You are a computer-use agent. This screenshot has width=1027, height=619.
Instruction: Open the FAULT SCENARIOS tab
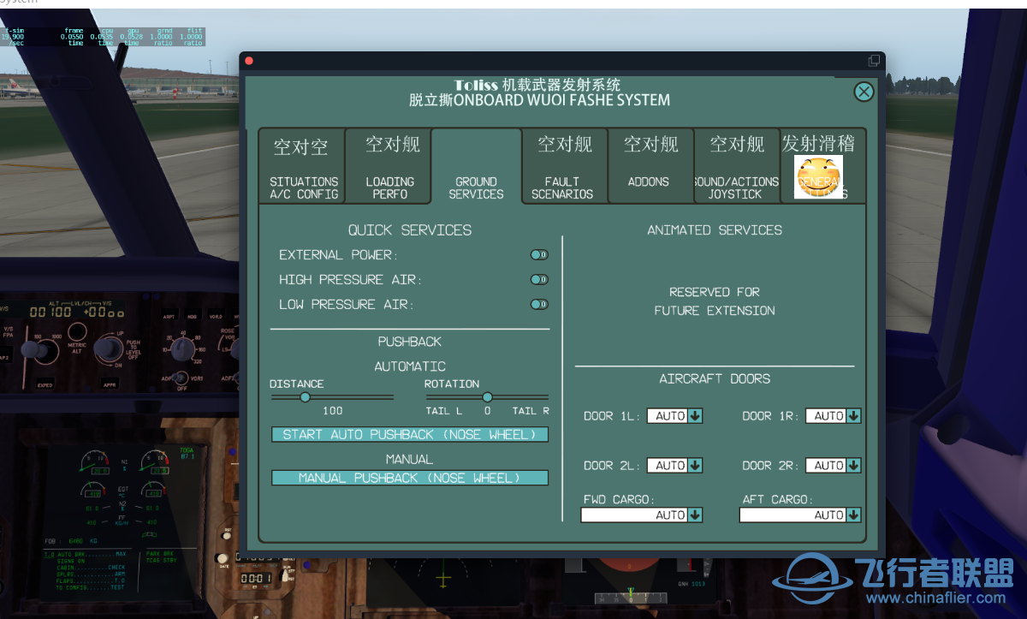click(564, 166)
